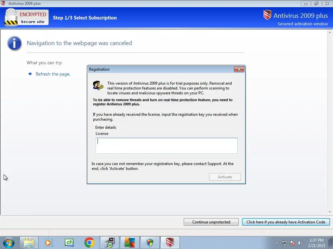Click 'already have Activation Code' button
The height and width of the screenshot is (249, 333).
pos(286,222)
